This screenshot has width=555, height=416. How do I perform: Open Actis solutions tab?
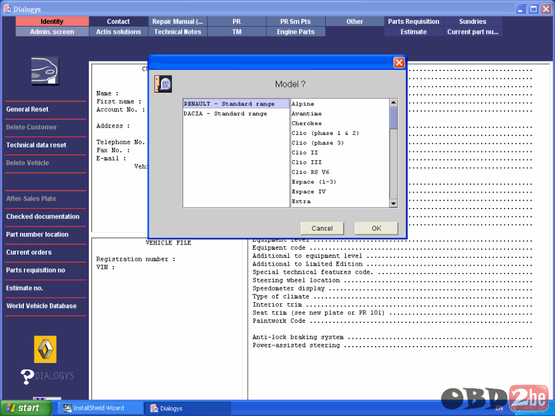(118, 32)
